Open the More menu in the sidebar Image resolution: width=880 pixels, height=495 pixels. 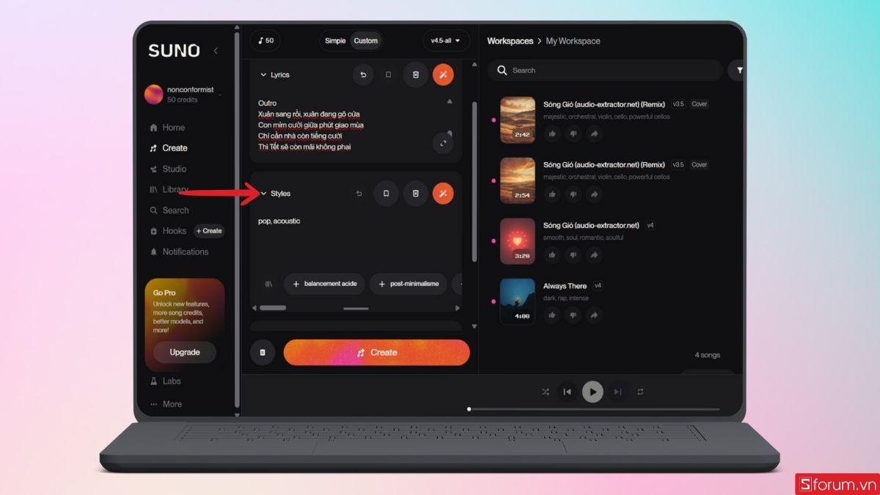[166, 404]
